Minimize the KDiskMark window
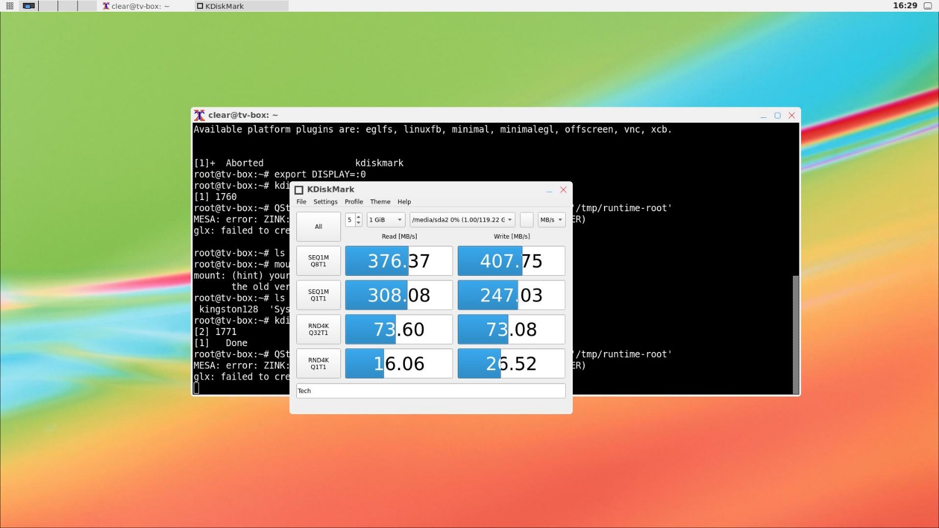Screen dimensions: 939x528 click(x=549, y=190)
